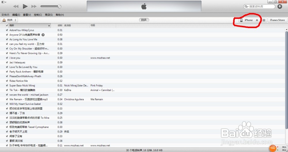The width and height of the screenshot is (288, 152).
Task: Open the 商店(S) menu
Action: point(49,15)
